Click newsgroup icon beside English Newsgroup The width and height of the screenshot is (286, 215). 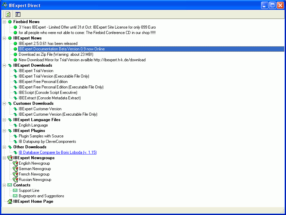pos(15,163)
